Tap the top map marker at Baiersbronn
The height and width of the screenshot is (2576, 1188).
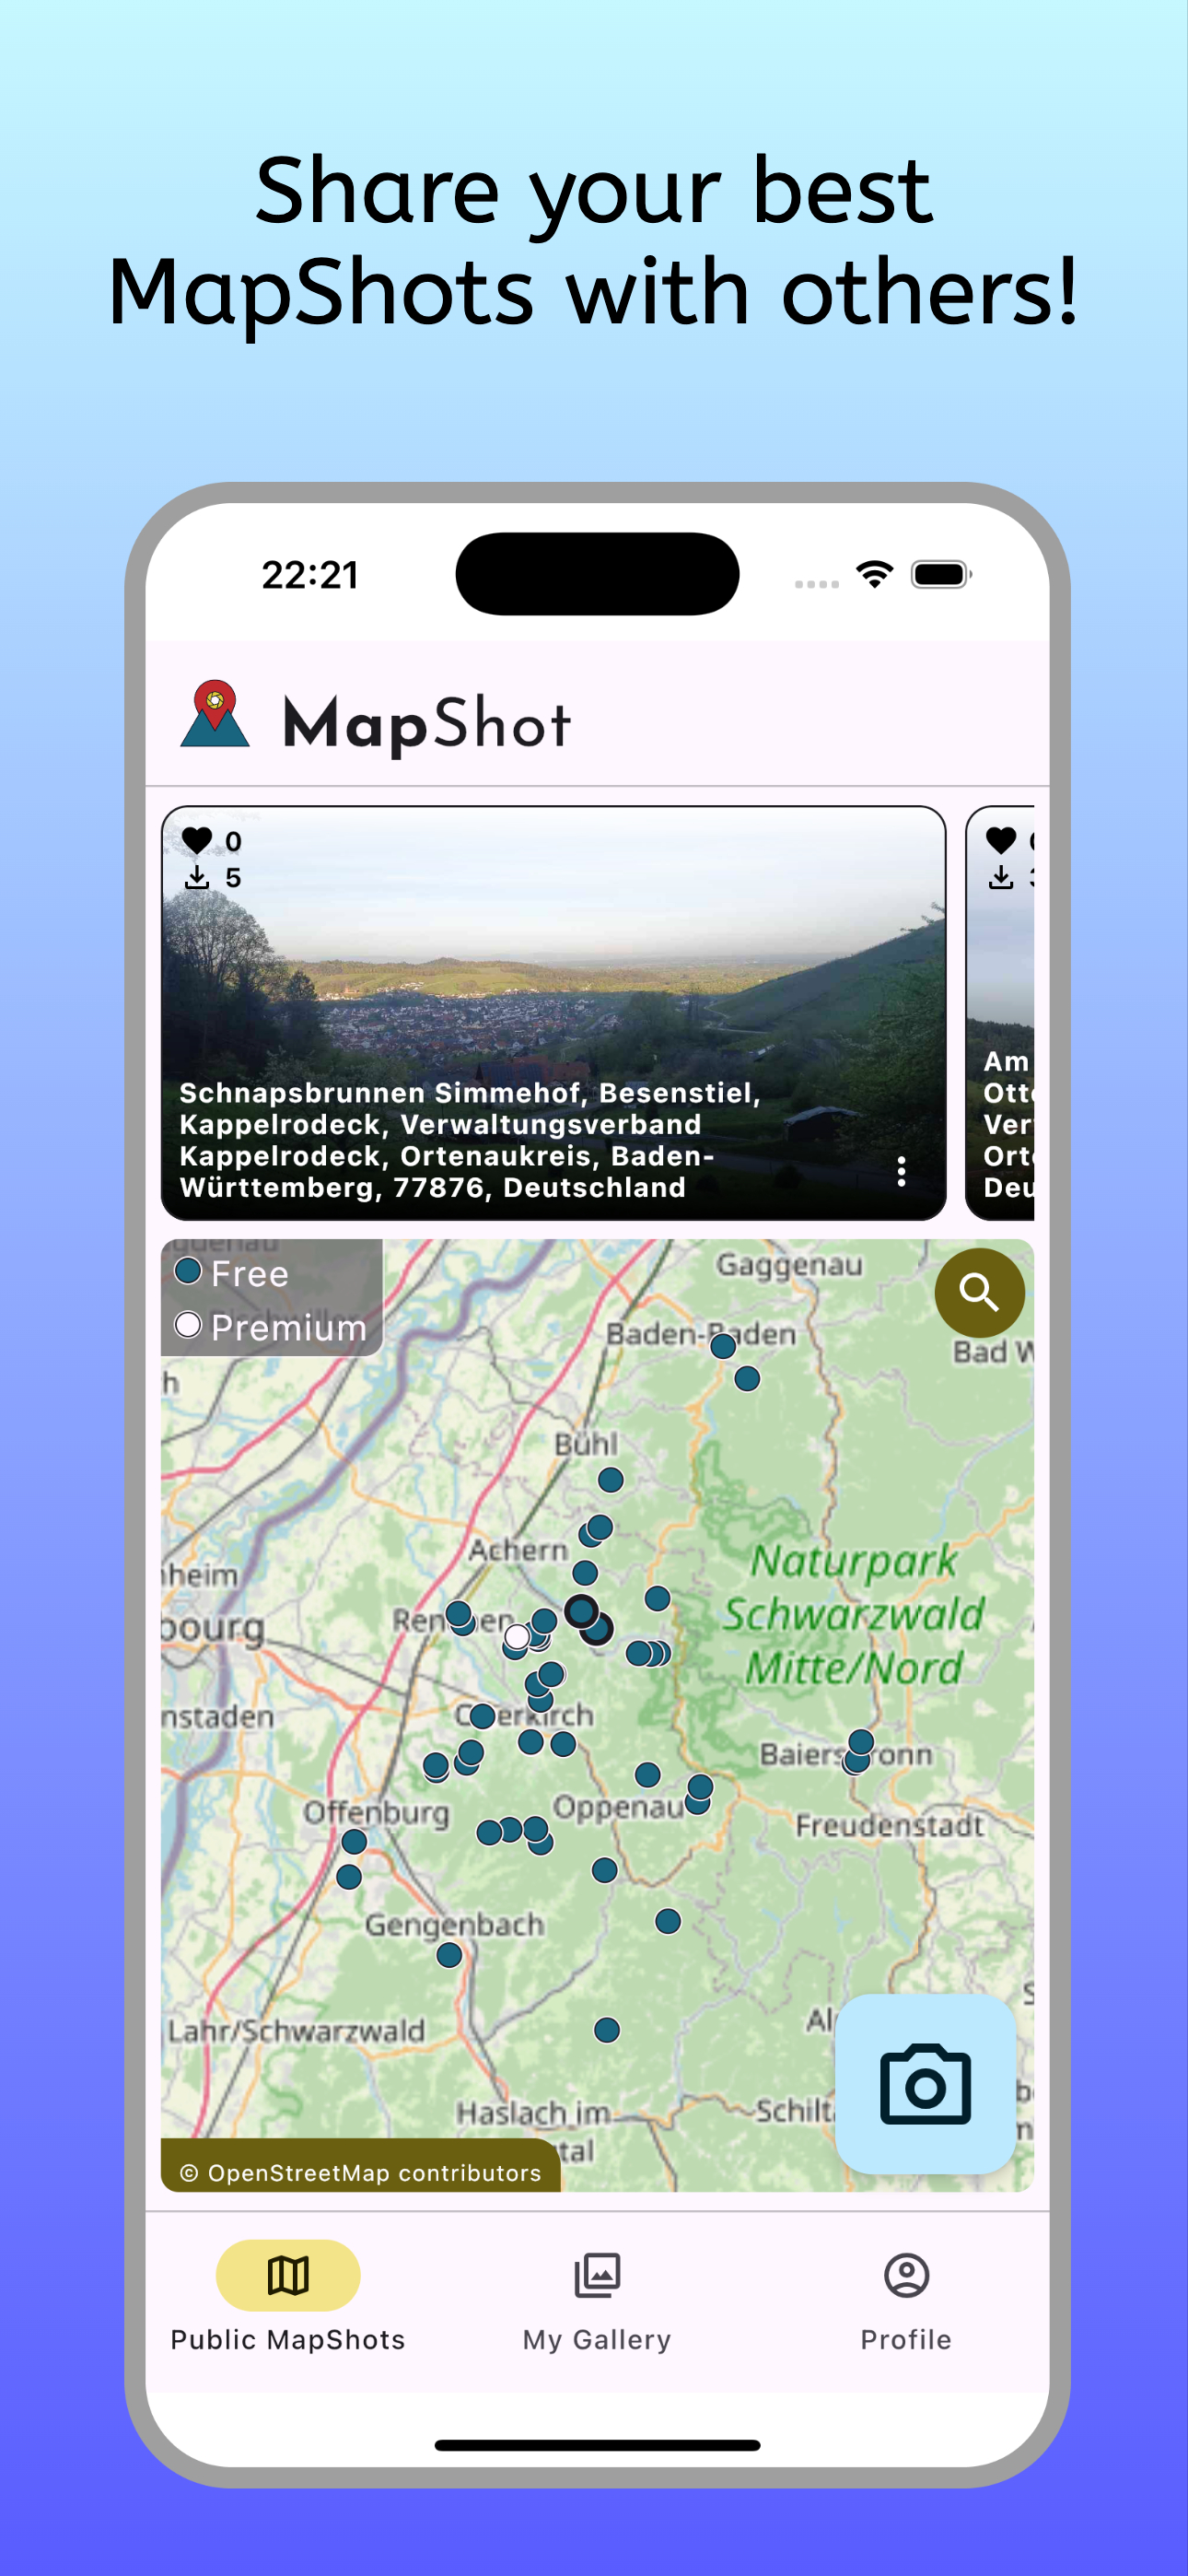coord(861,1742)
